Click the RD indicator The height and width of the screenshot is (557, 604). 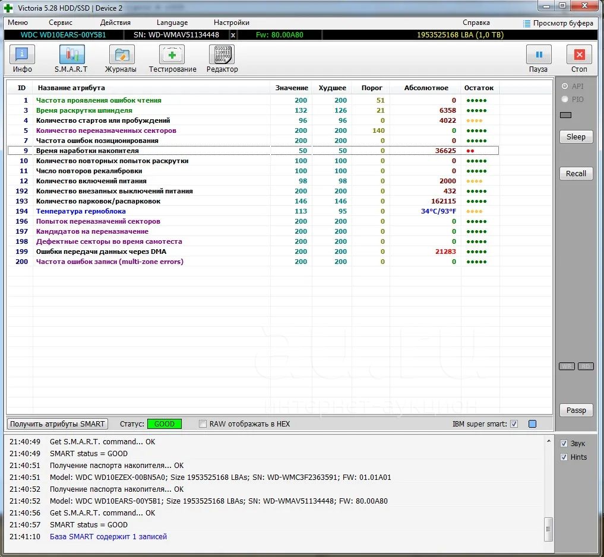pos(586,366)
